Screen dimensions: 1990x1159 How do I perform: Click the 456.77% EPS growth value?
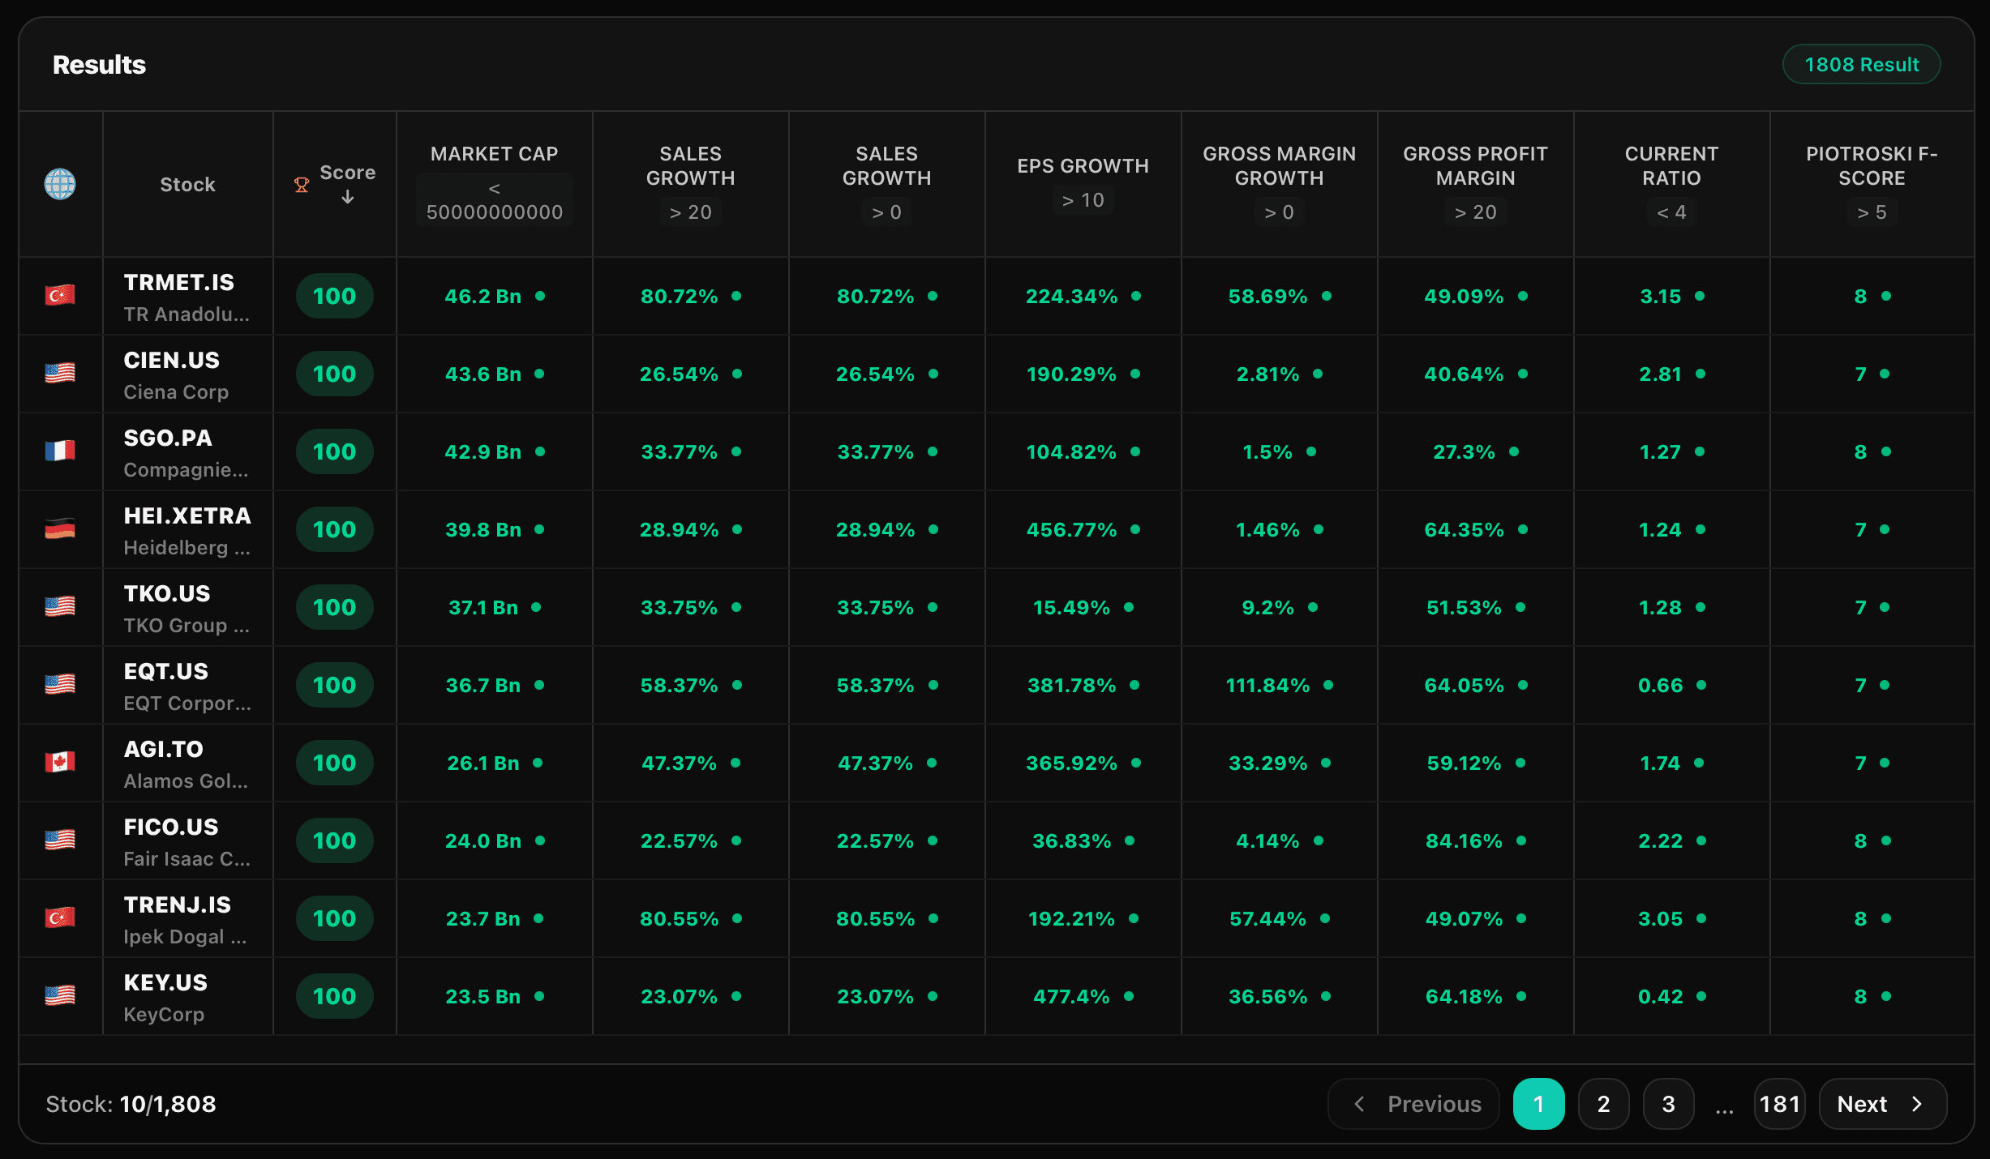1072,529
